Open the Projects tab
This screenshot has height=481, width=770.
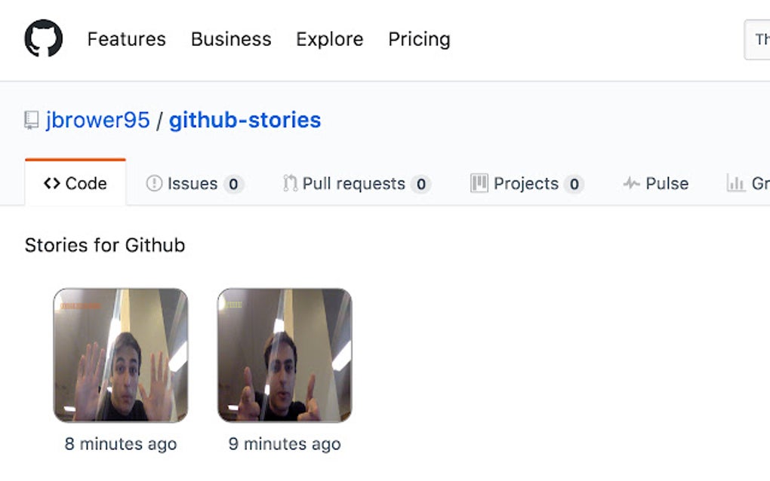tap(526, 183)
